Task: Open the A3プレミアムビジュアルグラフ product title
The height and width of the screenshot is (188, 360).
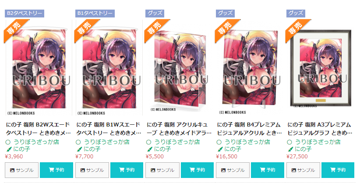Action: click(x=320, y=129)
